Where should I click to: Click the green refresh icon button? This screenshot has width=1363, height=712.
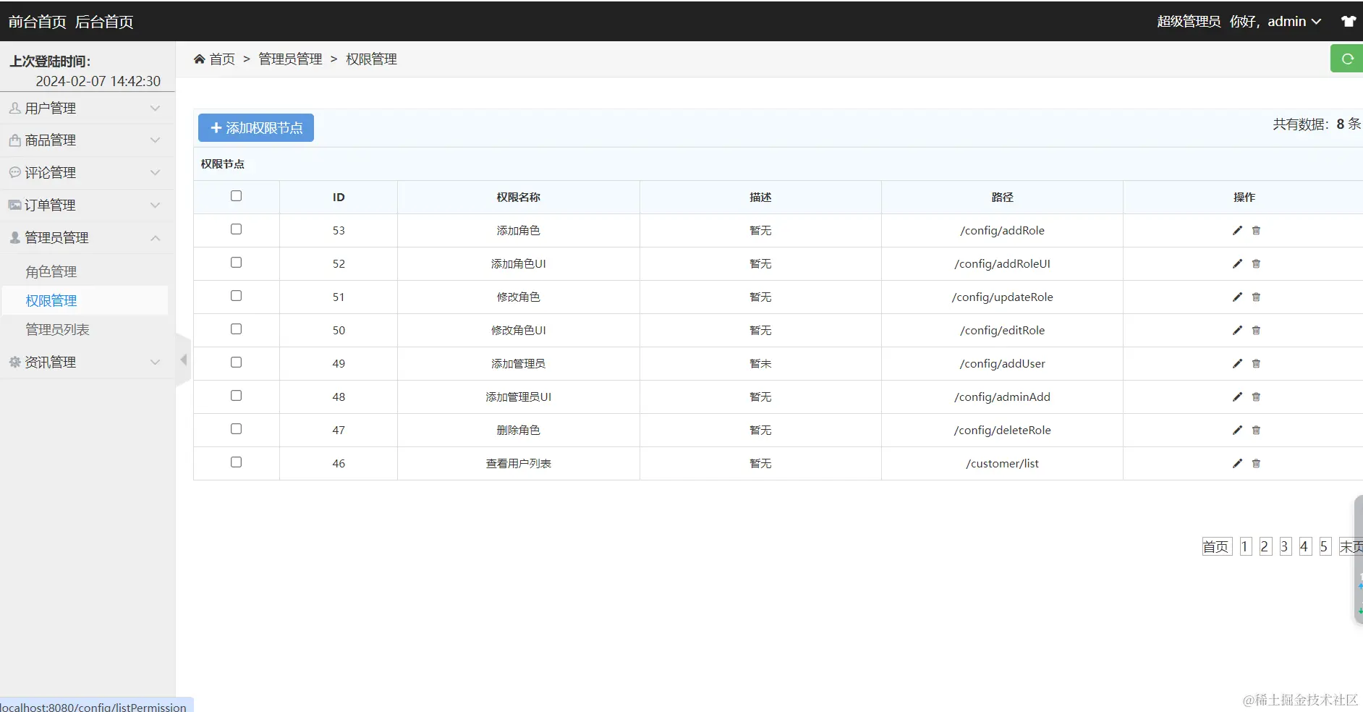[1346, 59]
